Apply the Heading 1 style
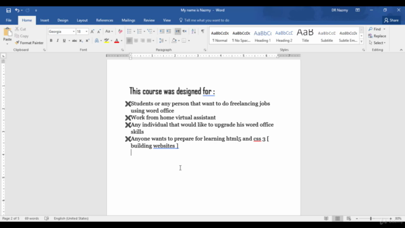Viewport: 405px width, 228px height. [263, 36]
